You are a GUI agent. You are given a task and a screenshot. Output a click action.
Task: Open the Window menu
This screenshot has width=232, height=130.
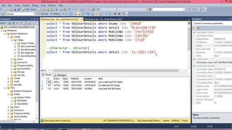coord(52,5)
